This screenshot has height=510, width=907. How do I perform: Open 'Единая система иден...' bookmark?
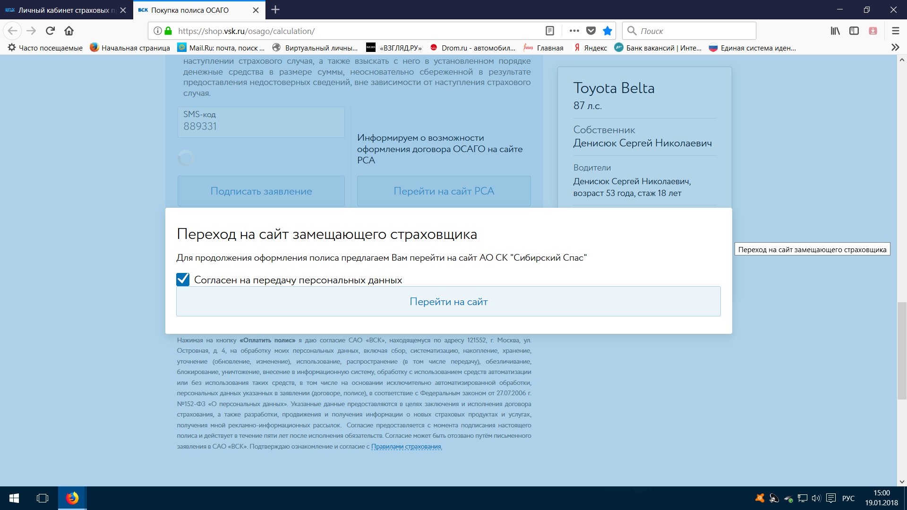pyautogui.click(x=753, y=48)
